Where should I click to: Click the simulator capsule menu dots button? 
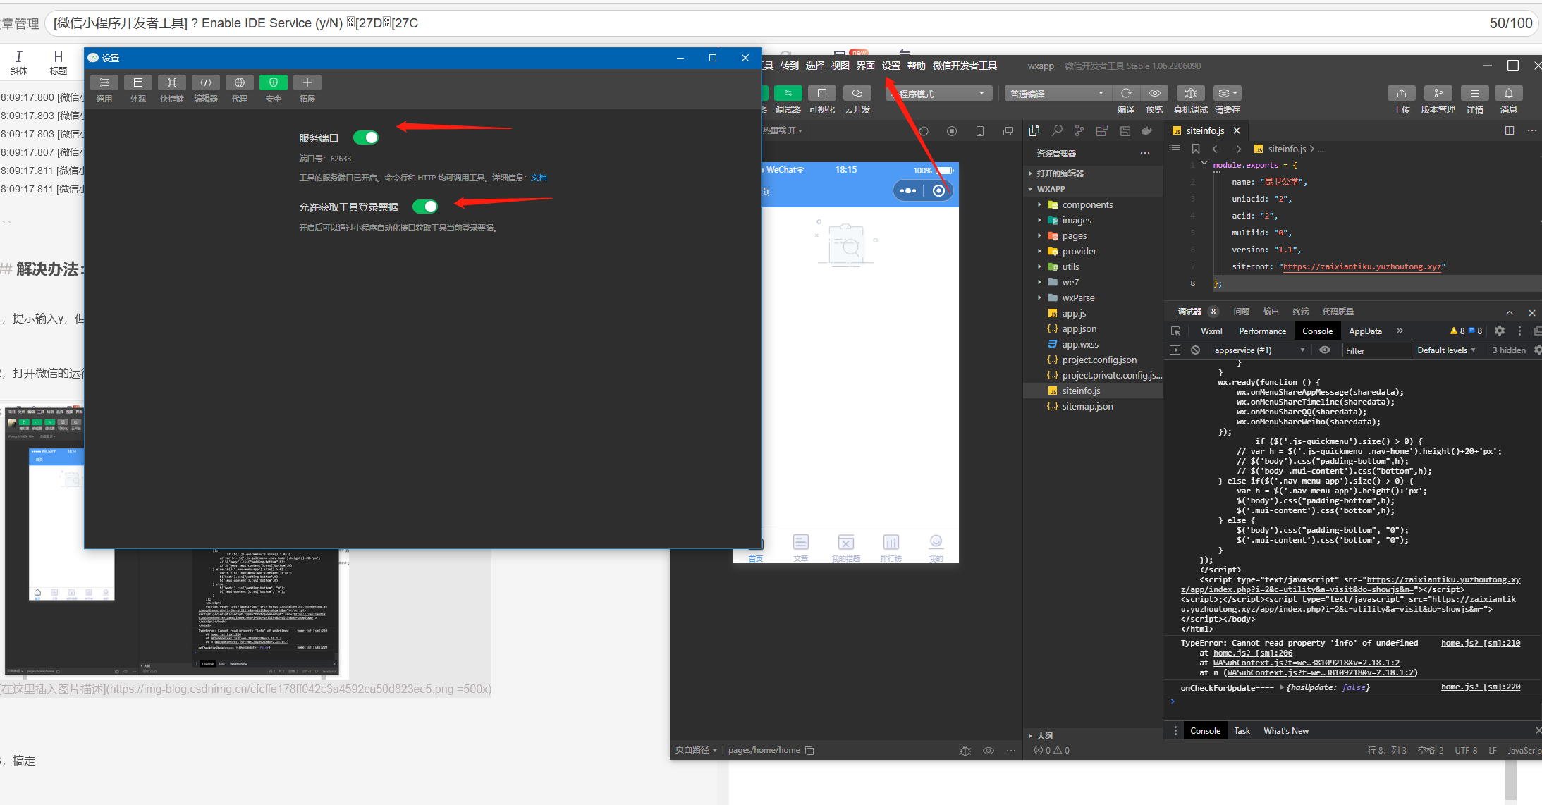908,190
